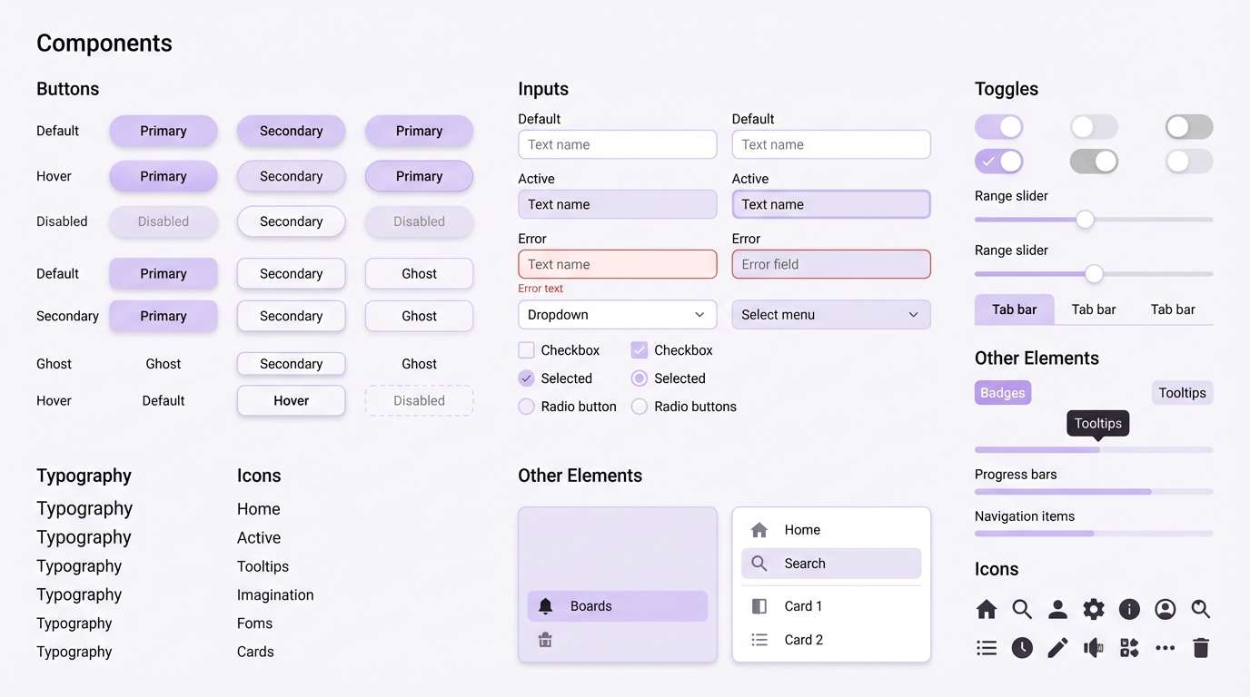Switch to the active Tab bar tab
1250x697 pixels.
click(x=1014, y=309)
